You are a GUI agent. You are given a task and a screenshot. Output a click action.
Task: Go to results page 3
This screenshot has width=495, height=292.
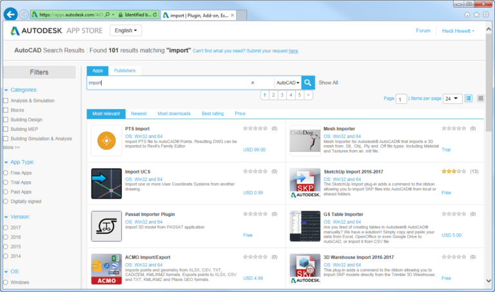282,95
